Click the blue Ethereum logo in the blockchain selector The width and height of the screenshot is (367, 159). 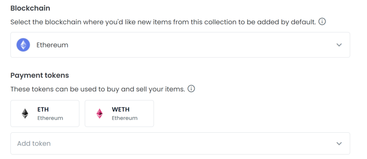point(23,45)
